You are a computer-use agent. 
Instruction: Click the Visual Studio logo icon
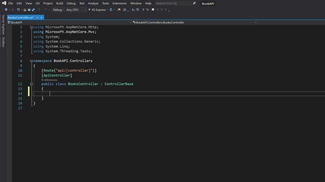[4, 3]
